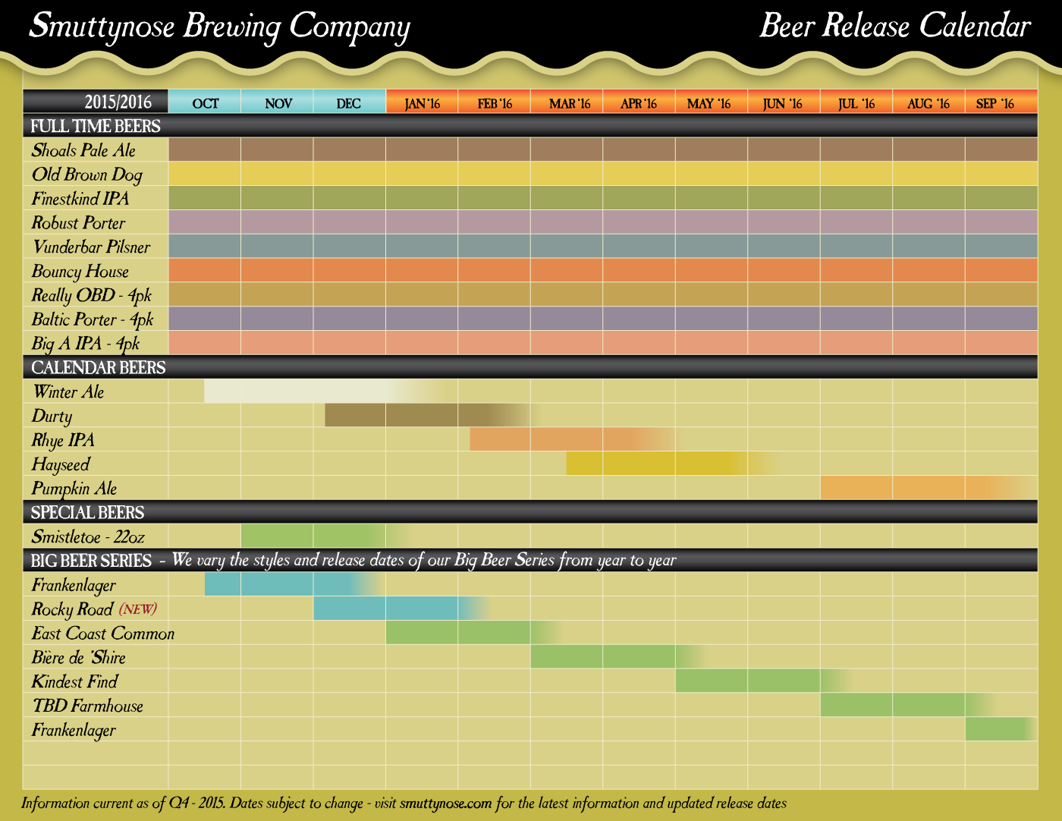1062x821 pixels.
Task: Click the "Finestkind IPA" beer name
Action: tap(80, 199)
